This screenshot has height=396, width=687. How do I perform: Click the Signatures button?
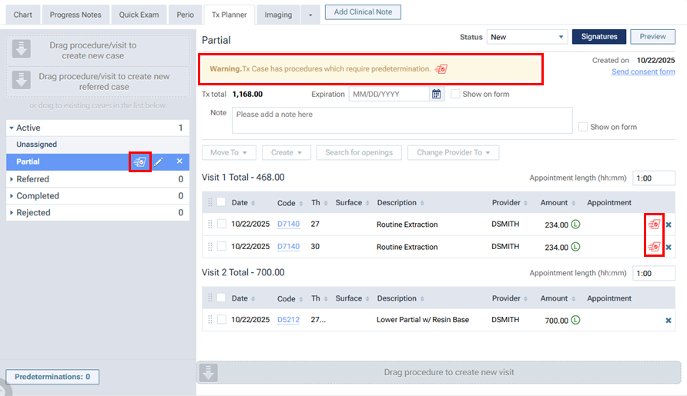pyautogui.click(x=598, y=37)
